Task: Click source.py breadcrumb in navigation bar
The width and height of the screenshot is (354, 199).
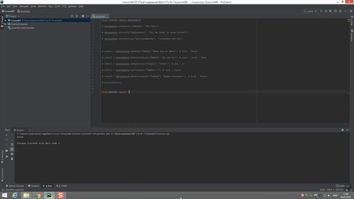Action: [x=23, y=11]
